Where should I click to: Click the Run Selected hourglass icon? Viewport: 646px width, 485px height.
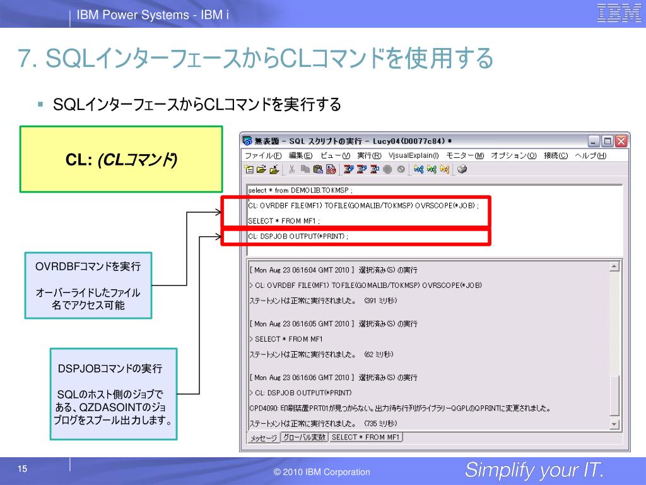coord(375,169)
